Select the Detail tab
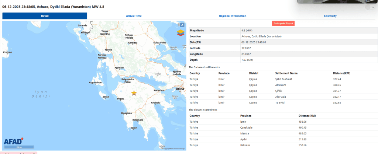Screen dimensions: 378x154 [45, 16]
